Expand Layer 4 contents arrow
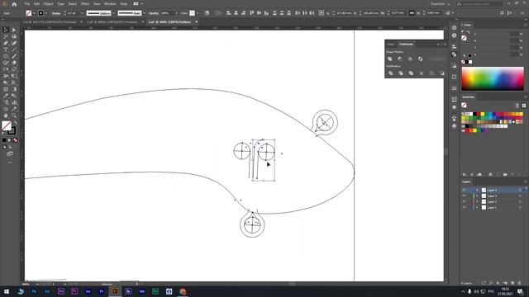The height and width of the screenshot is (297, 529). 477,191
